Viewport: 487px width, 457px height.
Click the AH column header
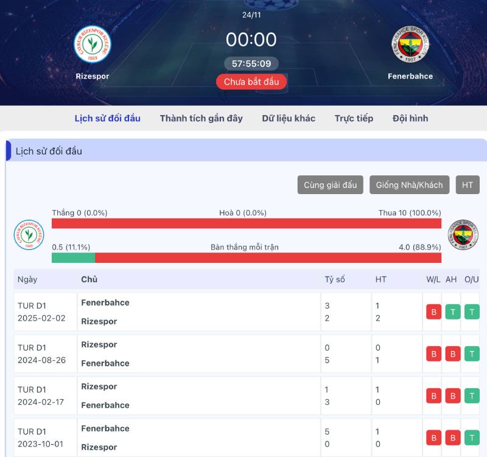coord(451,279)
